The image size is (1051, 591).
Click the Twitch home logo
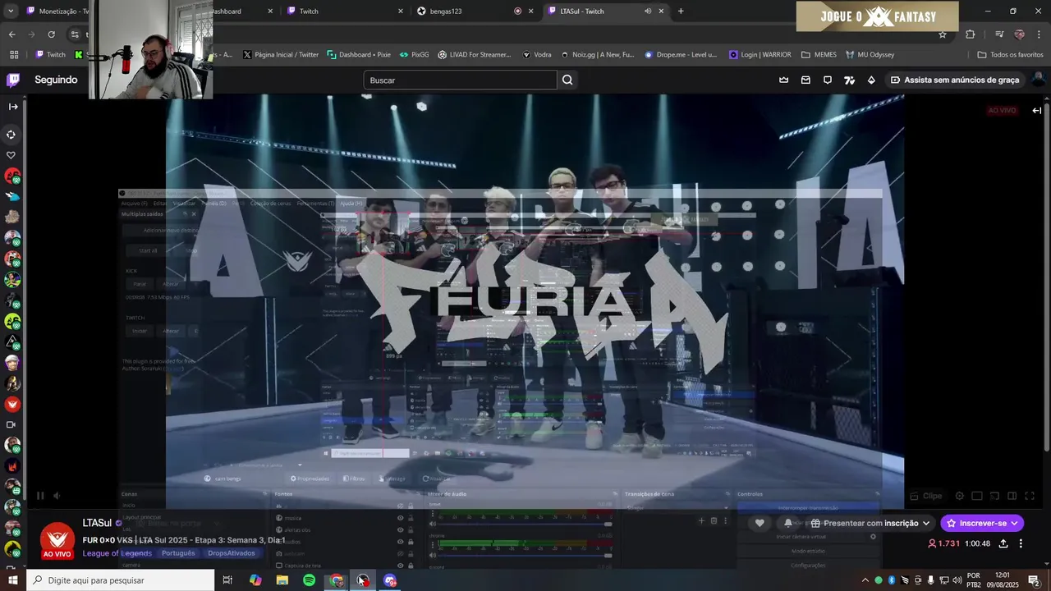click(13, 80)
